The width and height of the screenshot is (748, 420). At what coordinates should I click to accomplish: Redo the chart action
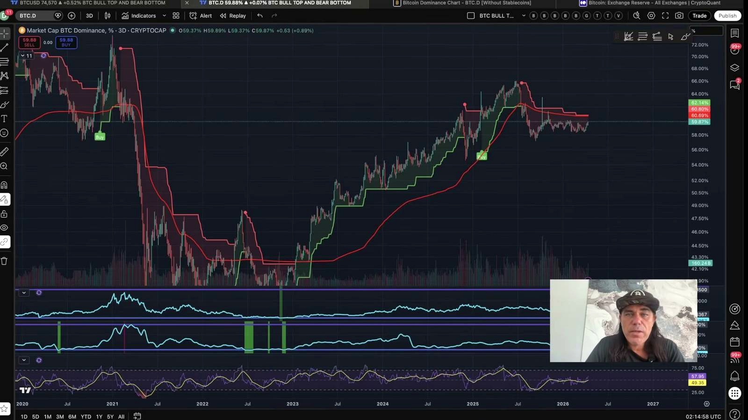pyautogui.click(x=274, y=15)
